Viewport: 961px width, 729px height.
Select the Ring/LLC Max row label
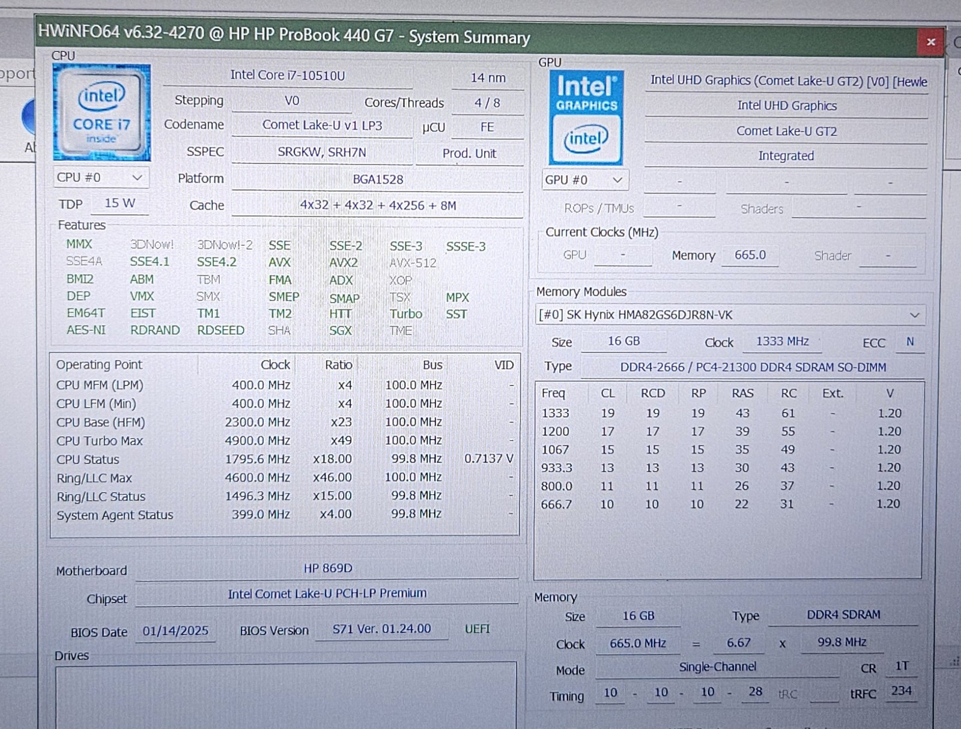coord(94,479)
